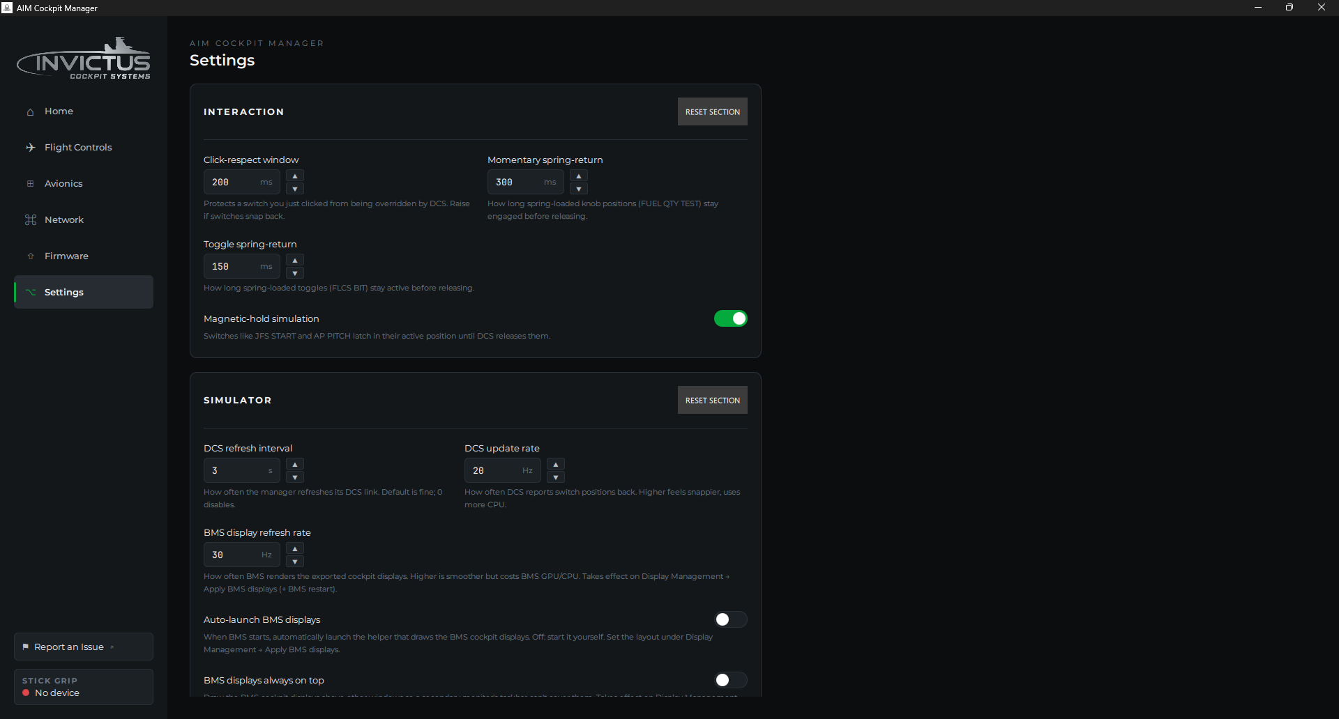Click the 'AIM COCKPIT MANAGER' subtitle text
The height and width of the screenshot is (719, 1339).
[257, 43]
